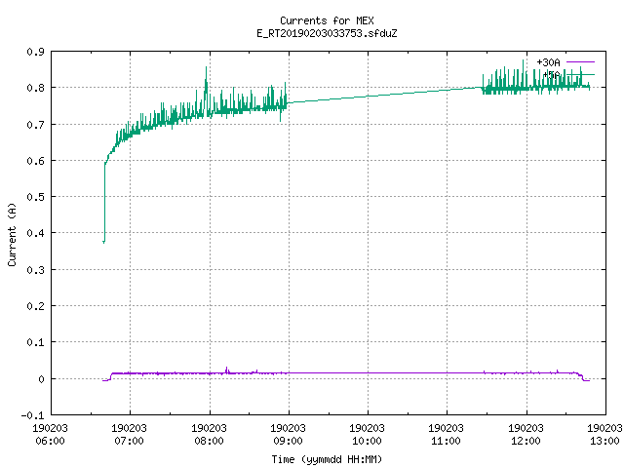624x468 pixels.
Task: Click the 'Time (yymmdd HH:MM)' x-axis label
Action: 327,459
